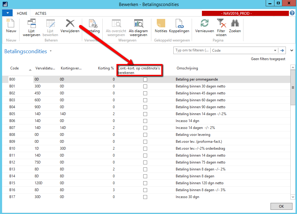The height and width of the screenshot is (214, 297).
Task: Open Lijst weergeven view
Action: tap(31, 28)
